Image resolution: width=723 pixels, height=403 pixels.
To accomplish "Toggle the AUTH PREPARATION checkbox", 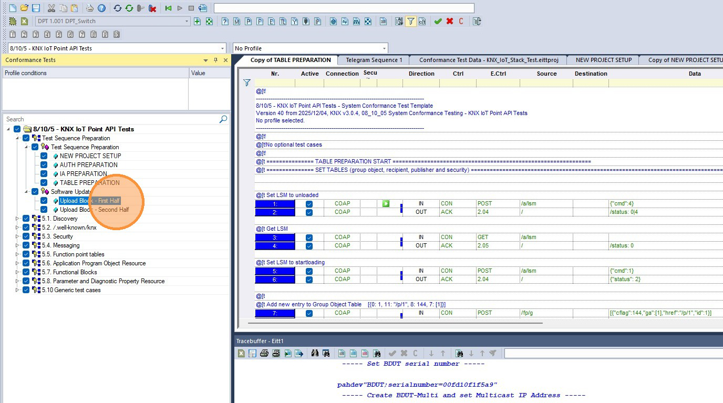I will pos(44,165).
